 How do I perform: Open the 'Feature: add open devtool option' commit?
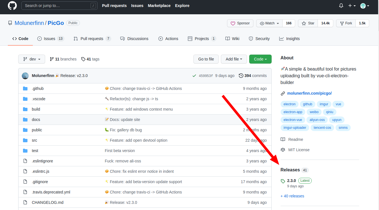pos(138,140)
